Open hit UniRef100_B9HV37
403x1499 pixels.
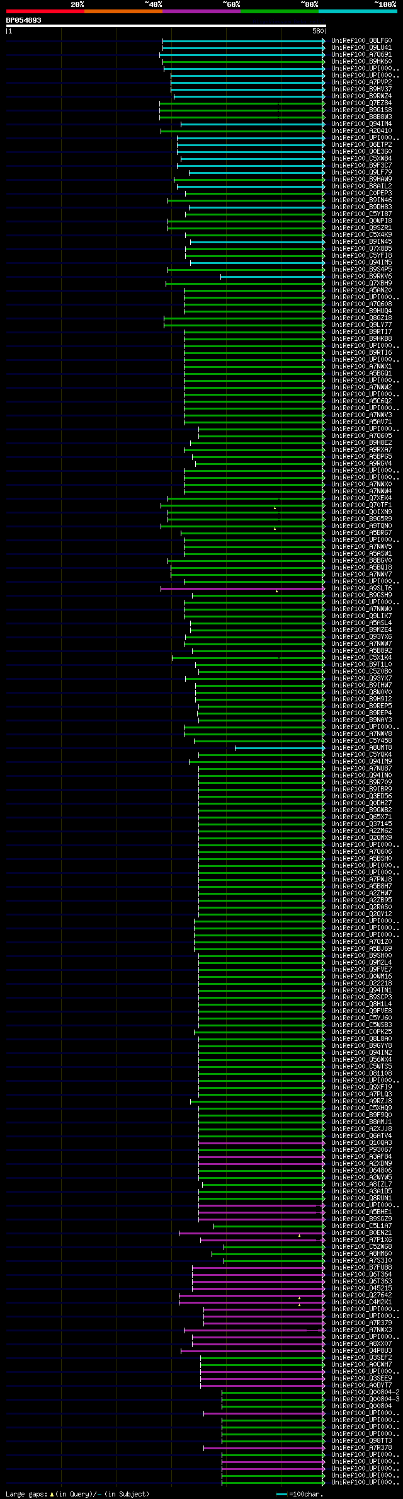pos(361,89)
